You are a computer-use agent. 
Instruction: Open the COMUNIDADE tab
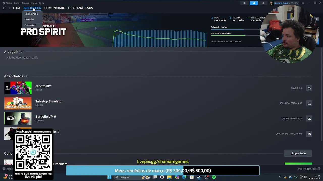[x=55, y=8]
